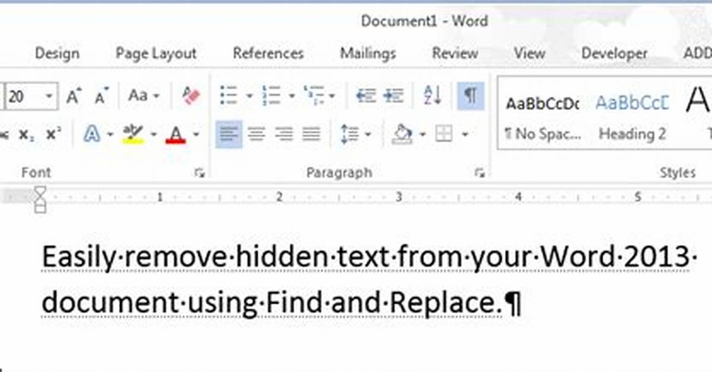Select the Heading 2 style

click(x=632, y=118)
